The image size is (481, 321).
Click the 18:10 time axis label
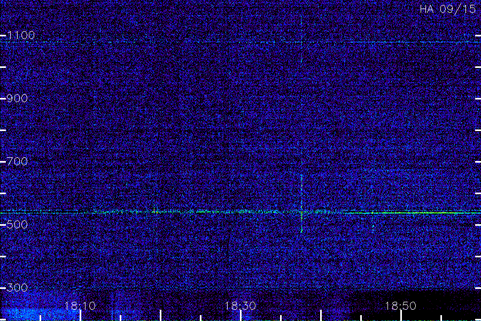coord(80,306)
